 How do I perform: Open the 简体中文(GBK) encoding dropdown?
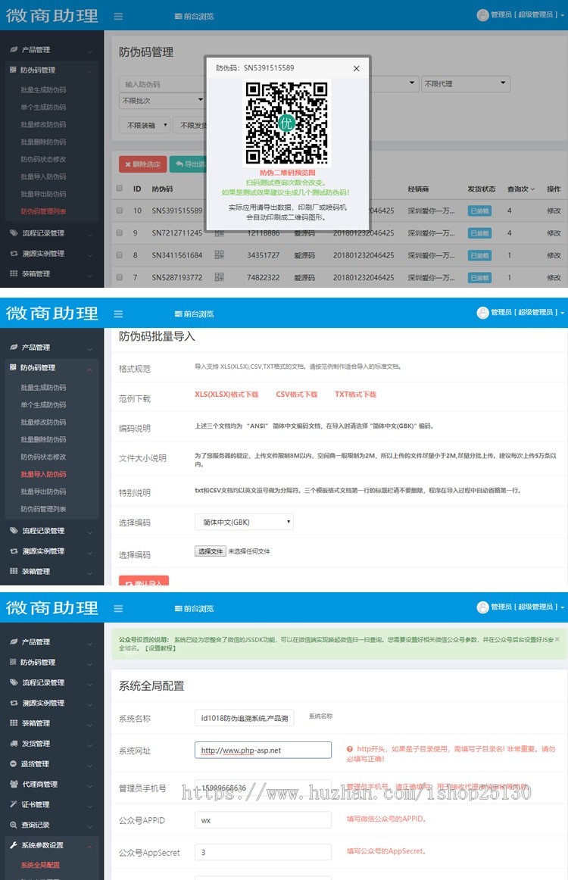click(x=244, y=522)
